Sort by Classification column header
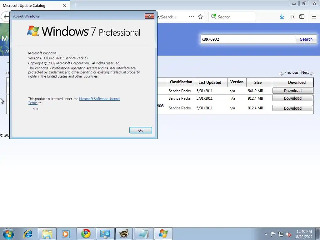 181,82
